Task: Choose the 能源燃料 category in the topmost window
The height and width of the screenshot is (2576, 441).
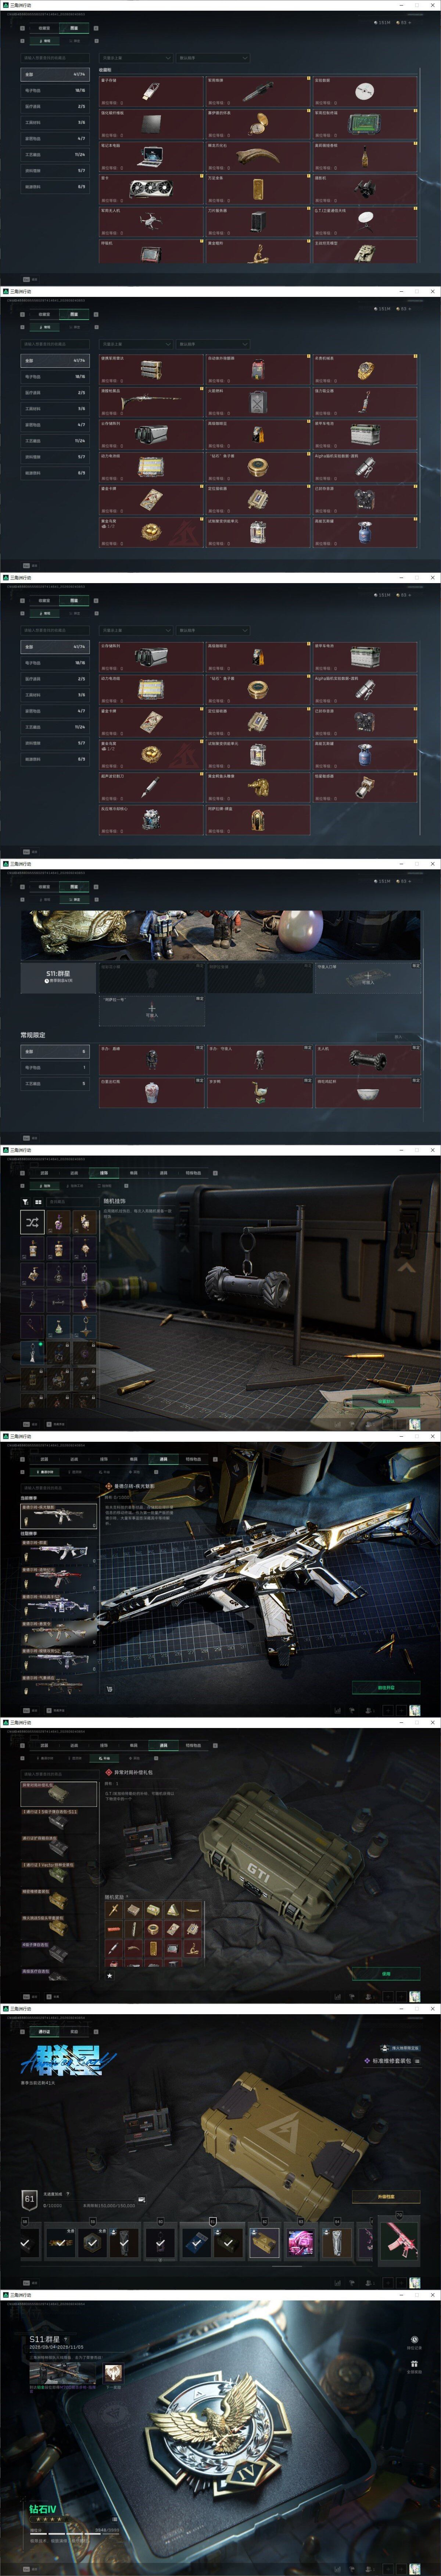Action: pyautogui.click(x=55, y=187)
